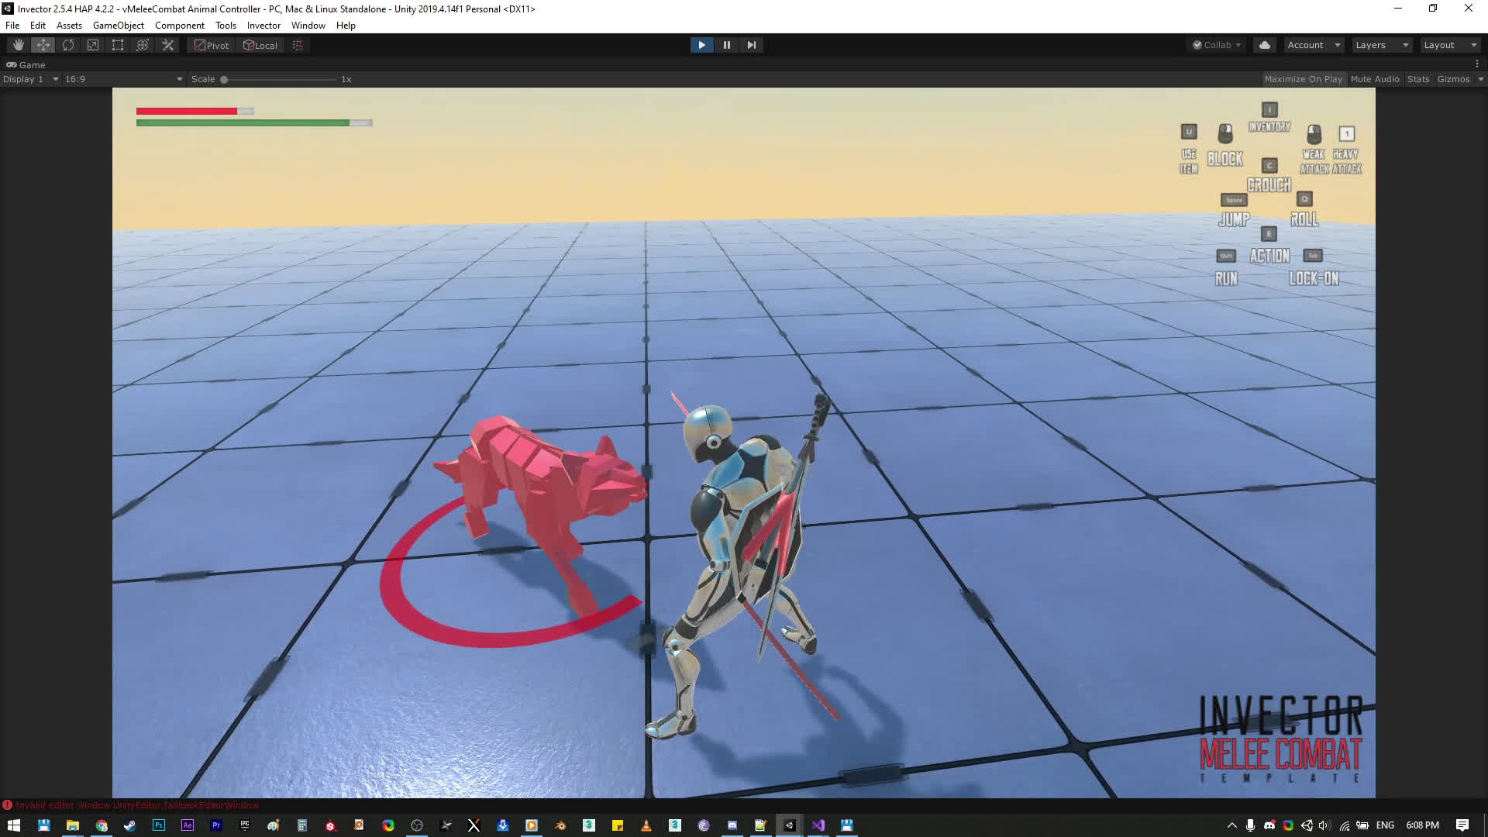Step forward one frame
Screen dimensions: 1488x837
pyautogui.click(x=751, y=45)
